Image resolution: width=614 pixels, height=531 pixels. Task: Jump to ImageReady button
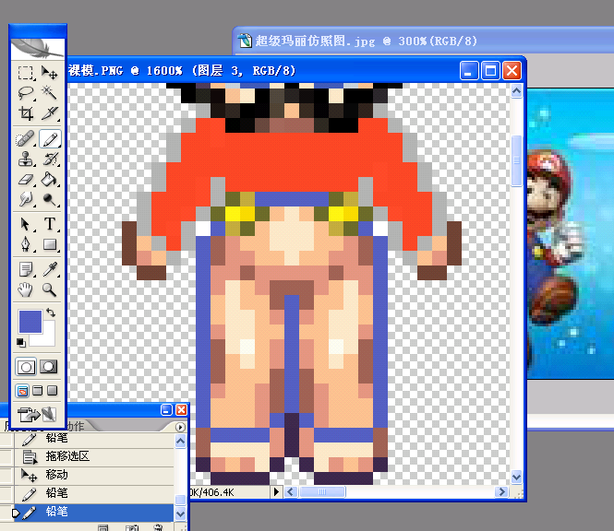37,415
